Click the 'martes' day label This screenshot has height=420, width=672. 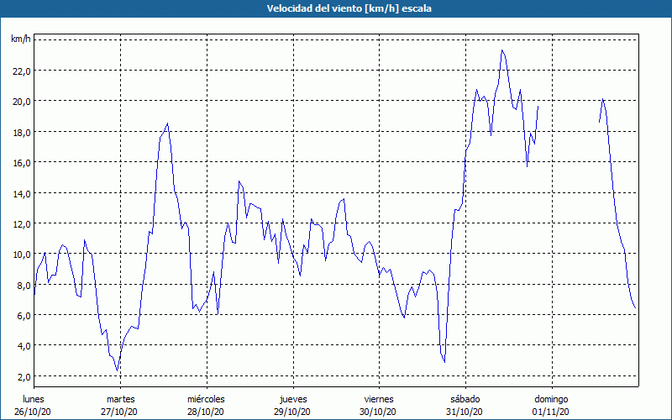click(x=121, y=399)
